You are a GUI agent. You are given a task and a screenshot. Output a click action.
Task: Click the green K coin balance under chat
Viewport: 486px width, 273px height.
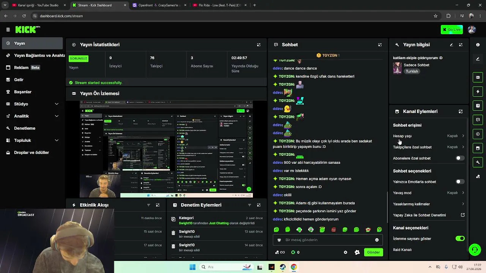pyautogui.click(x=295, y=253)
